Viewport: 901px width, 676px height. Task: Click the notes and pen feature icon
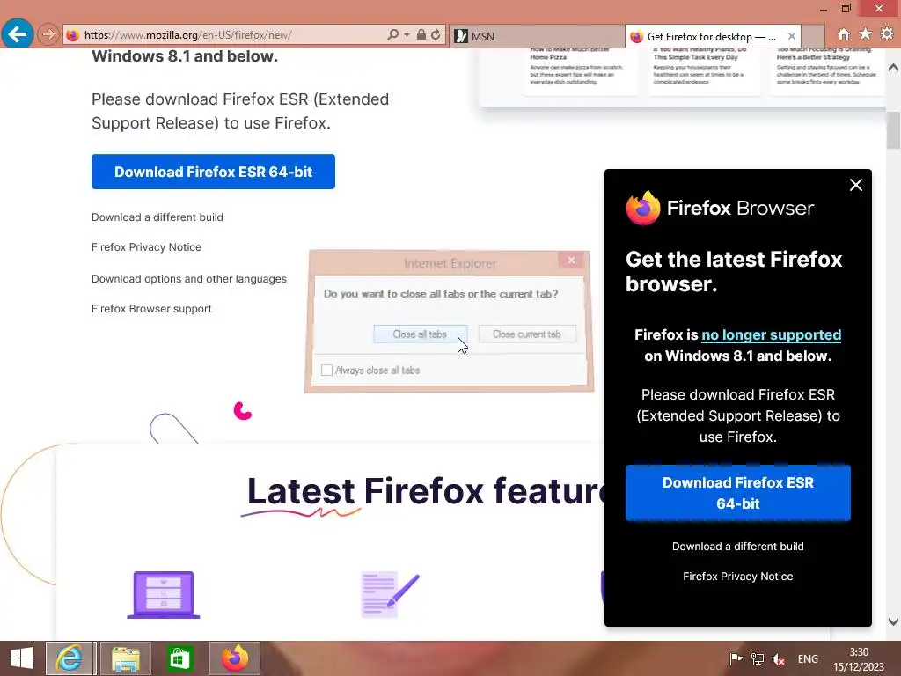point(390,595)
